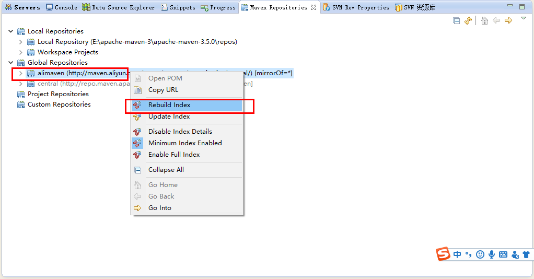Image resolution: width=534 pixels, height=279 pixels.
Task: Choose Enable Full Index option
Action: click(x=187, y=155)
